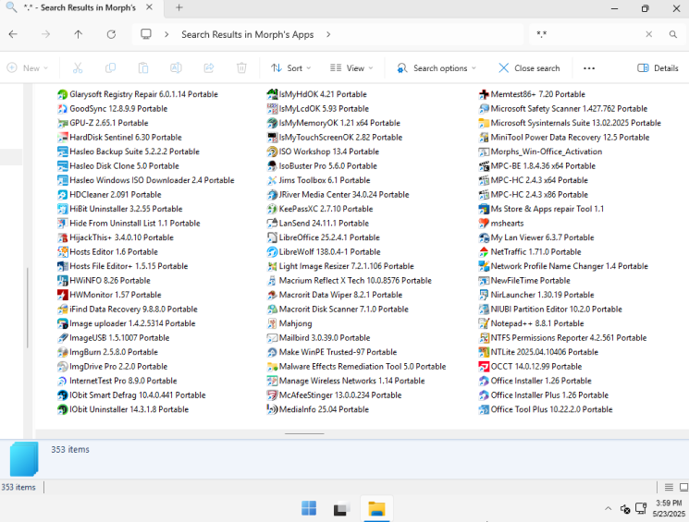Open the Sort dropdown

coord(291,68)
